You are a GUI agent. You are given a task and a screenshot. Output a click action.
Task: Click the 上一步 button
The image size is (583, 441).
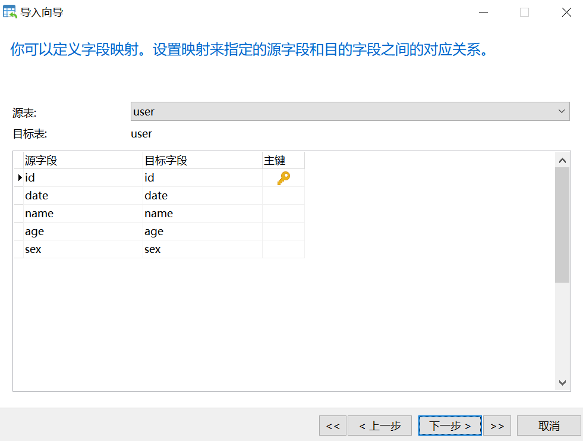pos(380,426)
